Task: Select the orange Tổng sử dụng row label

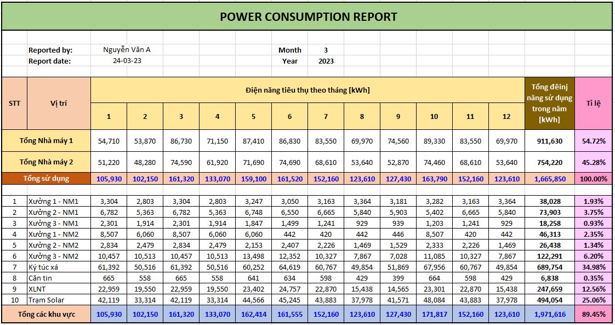Action: point(47,179)
